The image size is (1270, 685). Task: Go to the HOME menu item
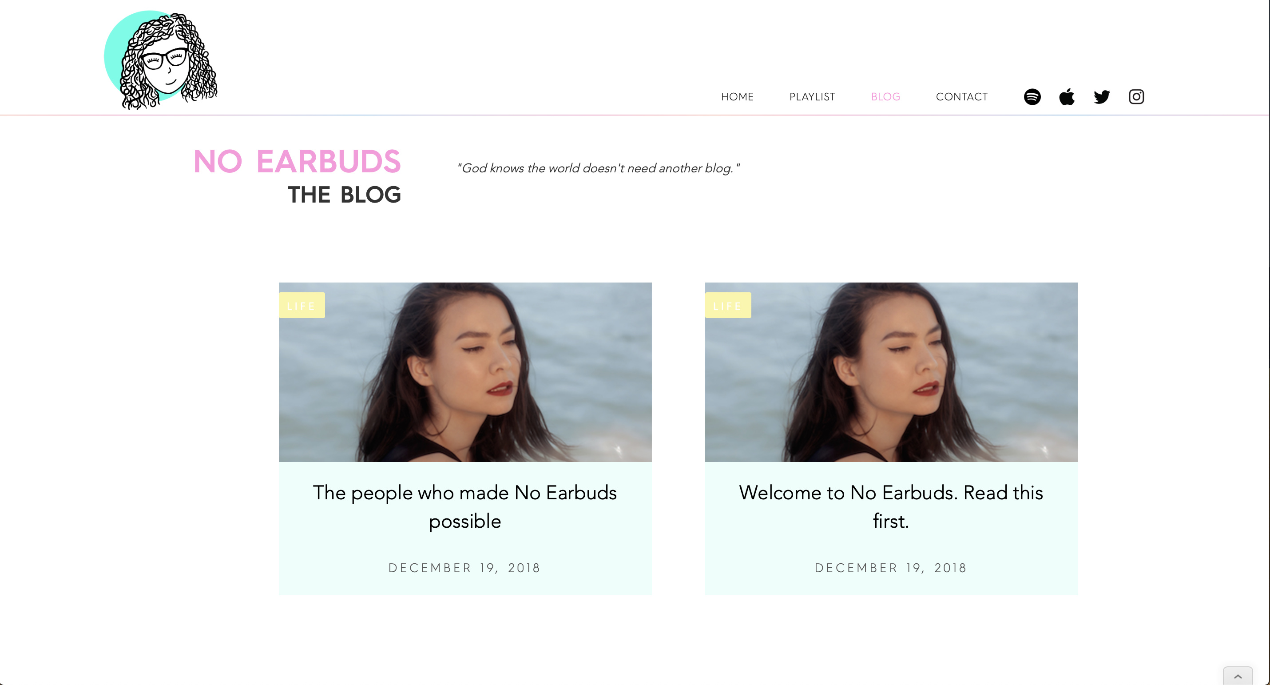(737, 97)
